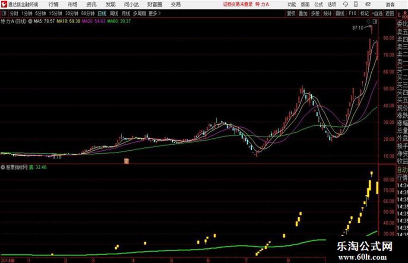This screenshot has height=263, width=408.
Task: Click the 87.10 high price label
Action: click(358, 28)
